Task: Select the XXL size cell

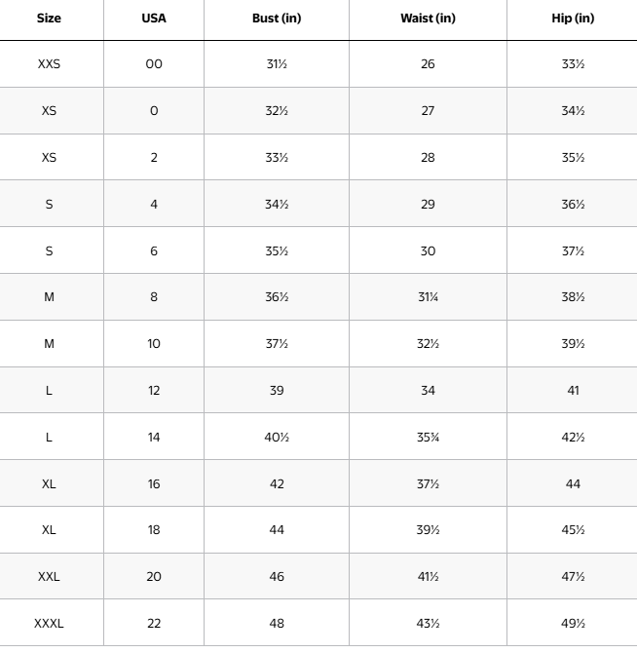Action: pyautogui.click(x=49, y=577)
